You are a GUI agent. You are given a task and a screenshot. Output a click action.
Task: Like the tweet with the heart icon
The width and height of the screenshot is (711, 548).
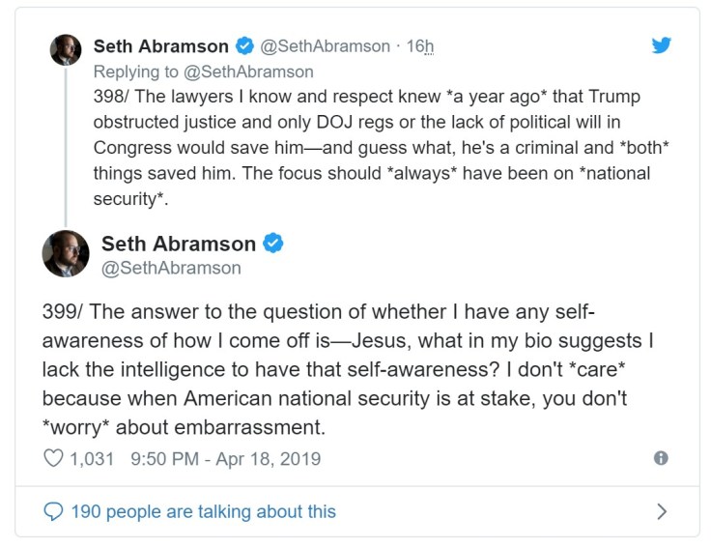[x=54, y=459]
